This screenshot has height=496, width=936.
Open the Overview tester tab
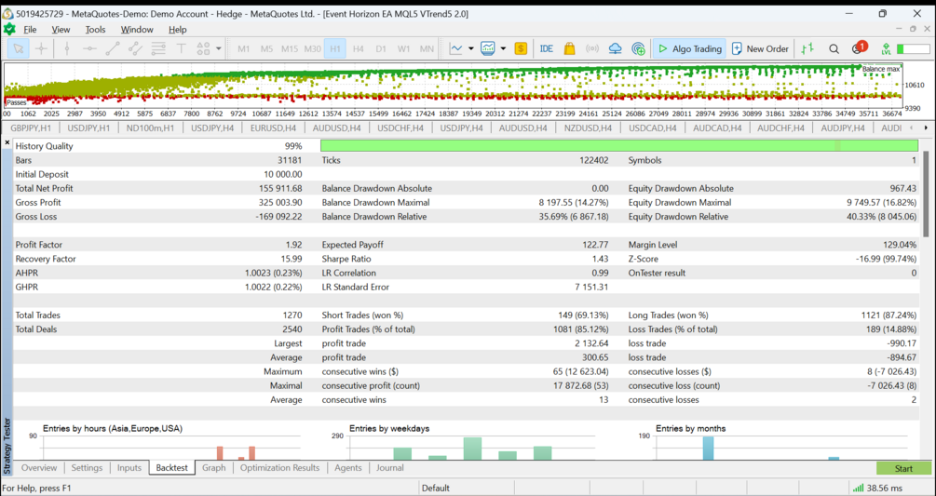coord(39,468)
